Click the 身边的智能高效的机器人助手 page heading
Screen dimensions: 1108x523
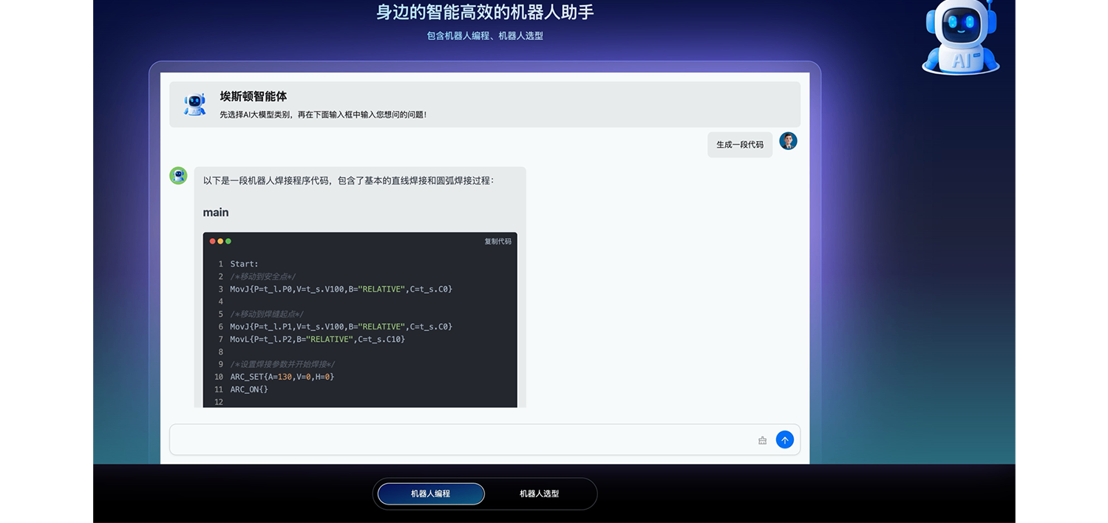click(x=485, y=13)
